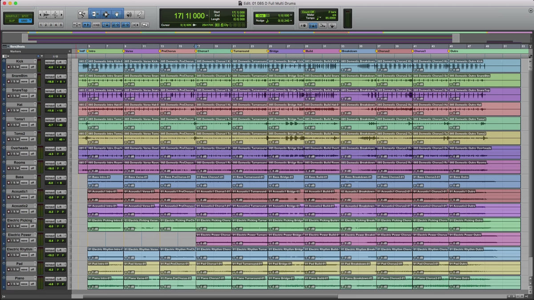Click the metronome click icon

pos(312,25)
